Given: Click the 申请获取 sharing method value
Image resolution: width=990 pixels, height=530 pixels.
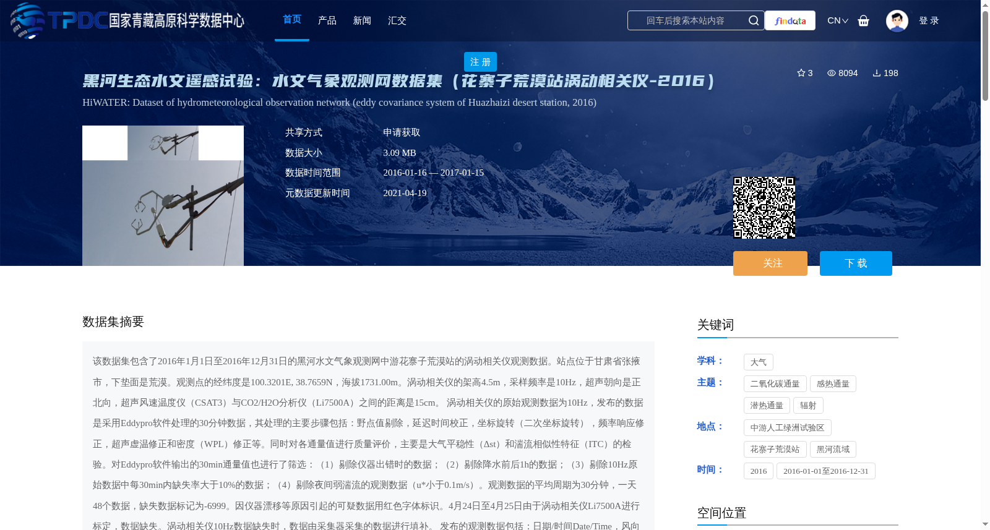Looking at the screenshot, I should click(402, 132).
